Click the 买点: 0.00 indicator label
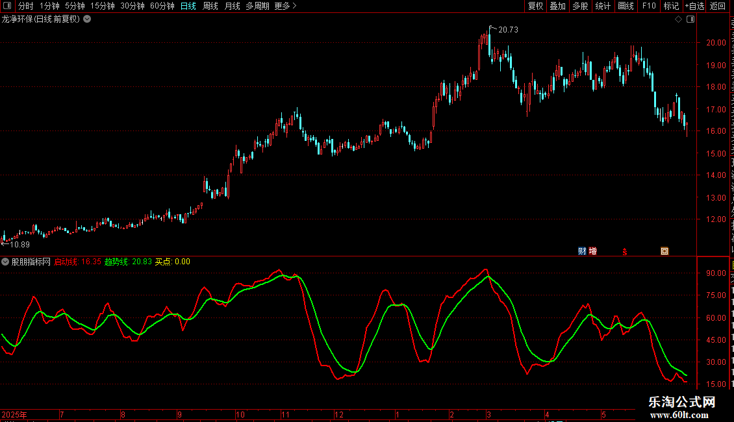The width and height of the screenshot is (734, 422). coord(173,262)
